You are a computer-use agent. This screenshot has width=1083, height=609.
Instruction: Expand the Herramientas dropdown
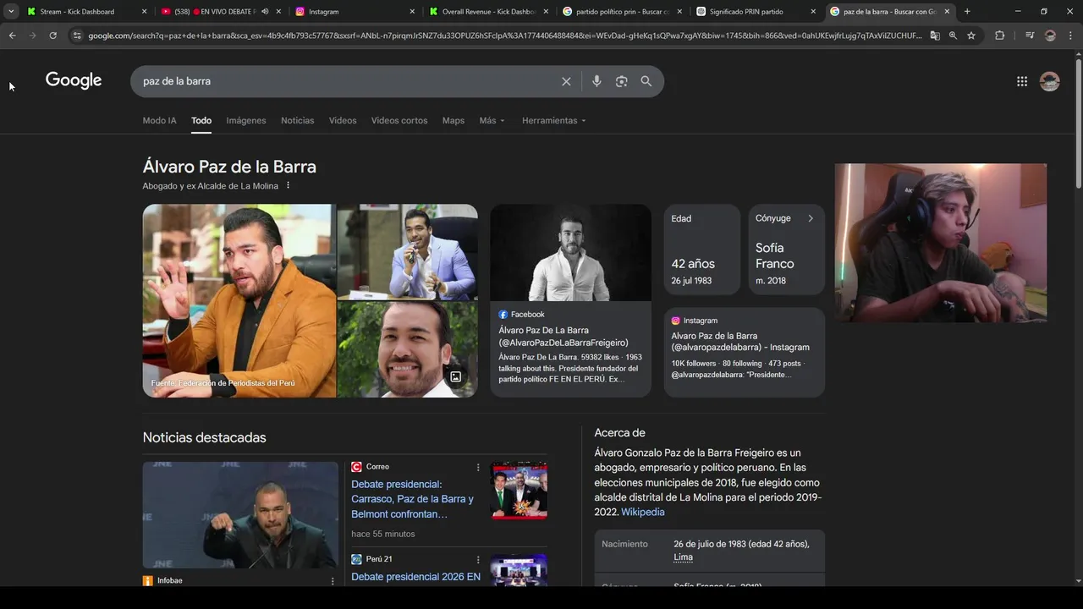[x=553, y=120]
